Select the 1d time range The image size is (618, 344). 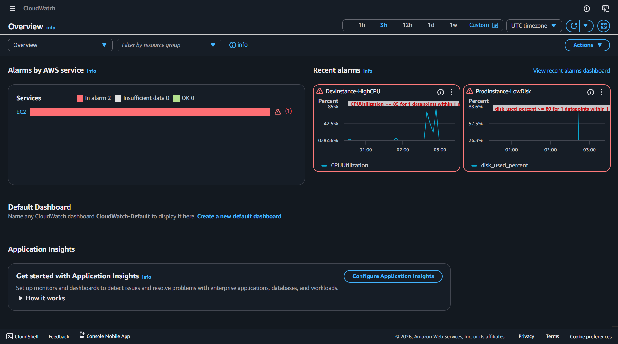431,25
